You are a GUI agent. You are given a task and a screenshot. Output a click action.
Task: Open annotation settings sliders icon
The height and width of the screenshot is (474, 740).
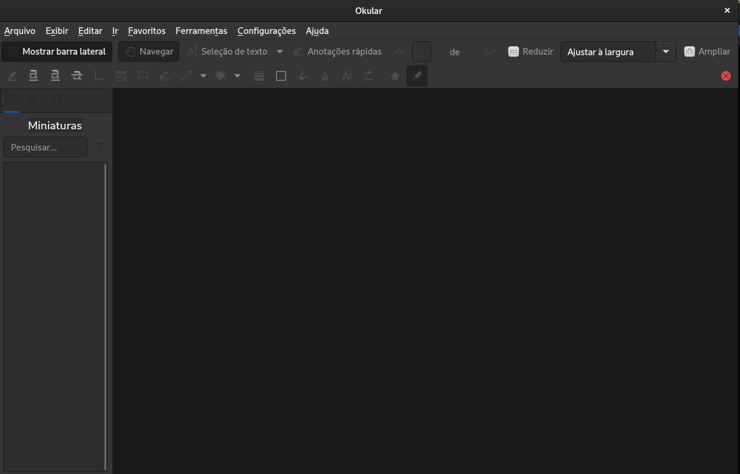click(x=368, y=76)
